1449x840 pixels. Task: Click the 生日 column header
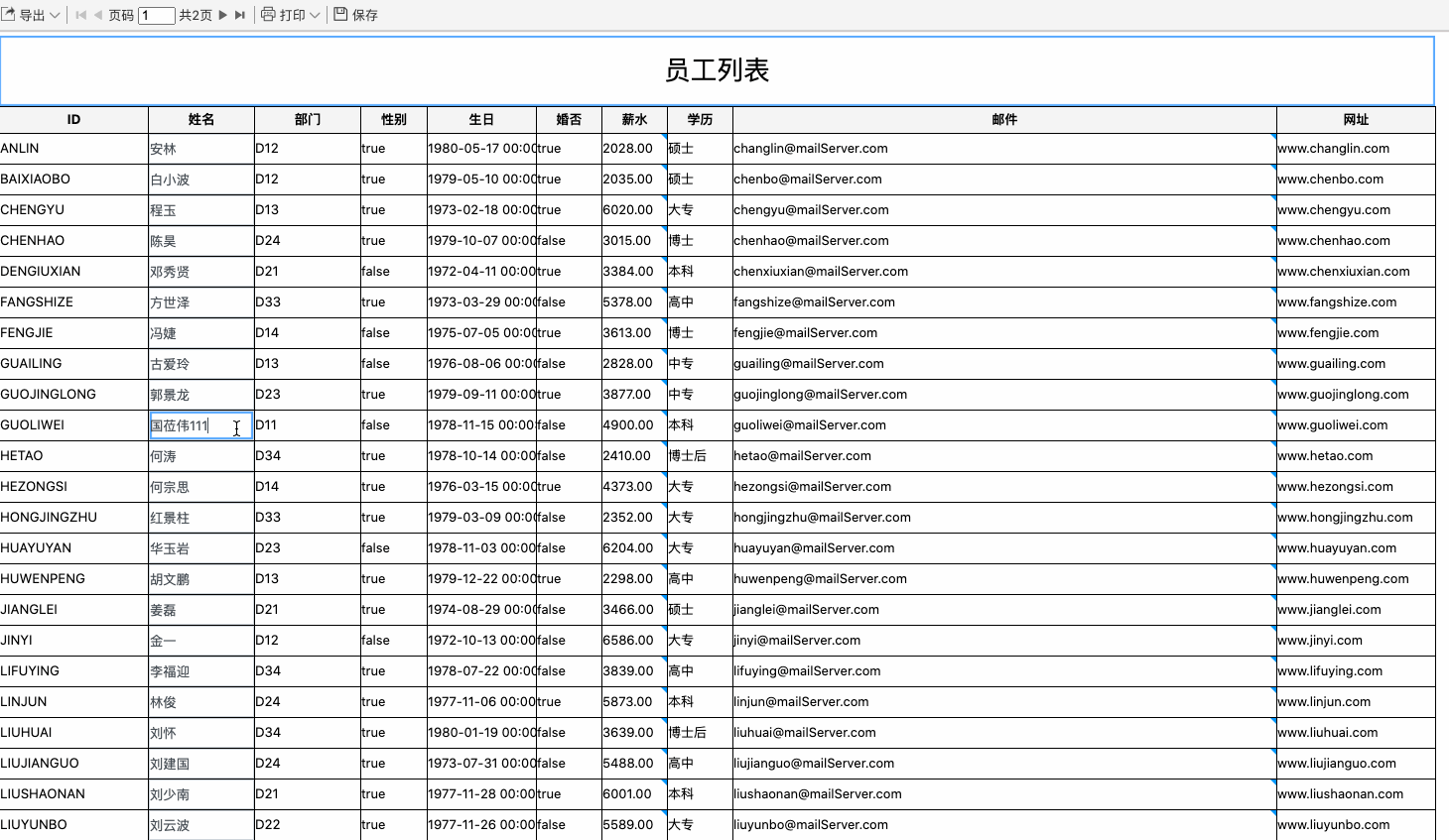point(481,119)
